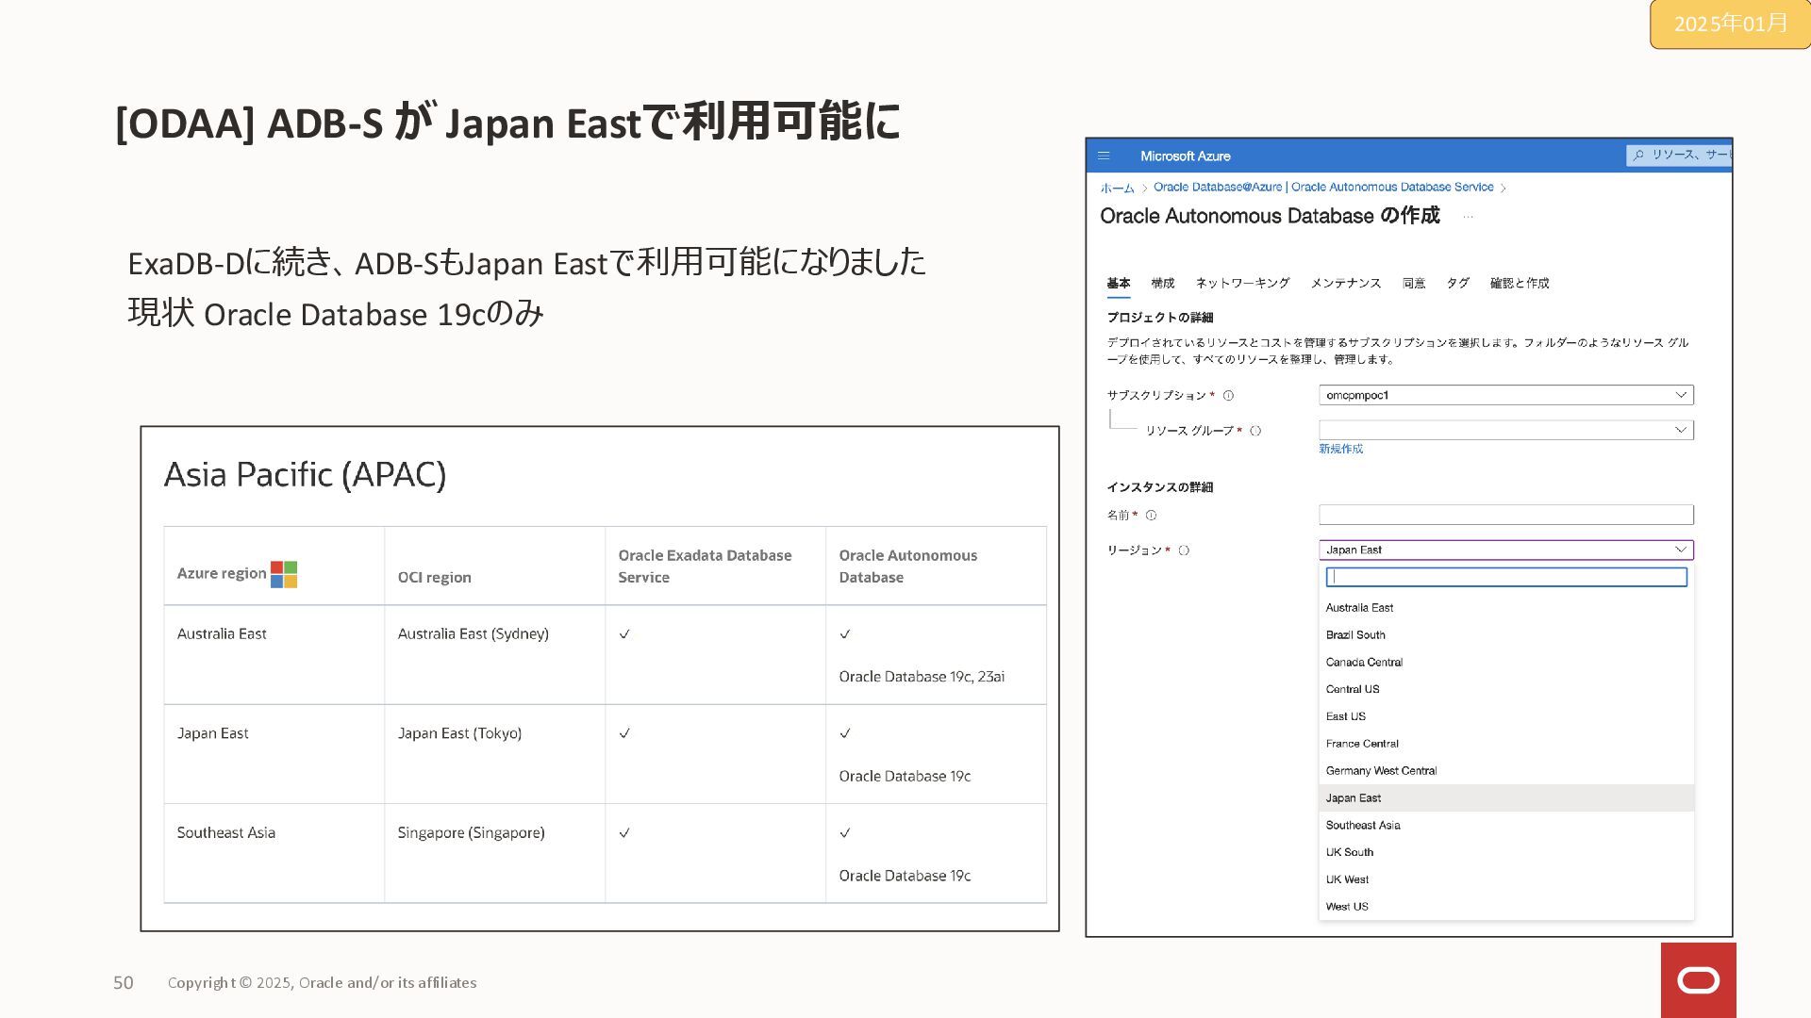
Task: Select Central US in region list
Action: [1505, 690]
